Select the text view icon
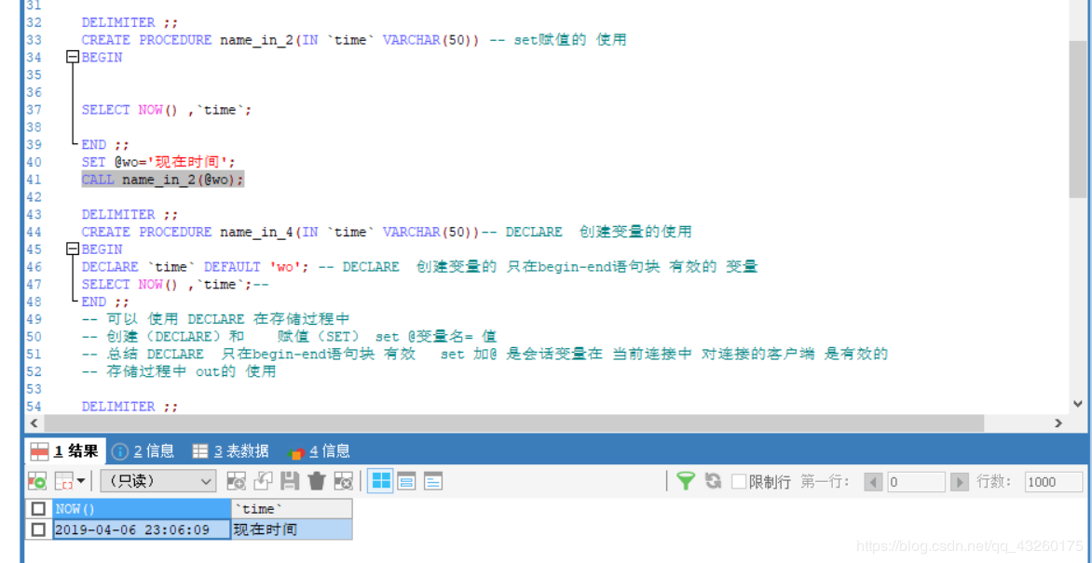Screen dimensions: 1092x563 coord(433,481)
